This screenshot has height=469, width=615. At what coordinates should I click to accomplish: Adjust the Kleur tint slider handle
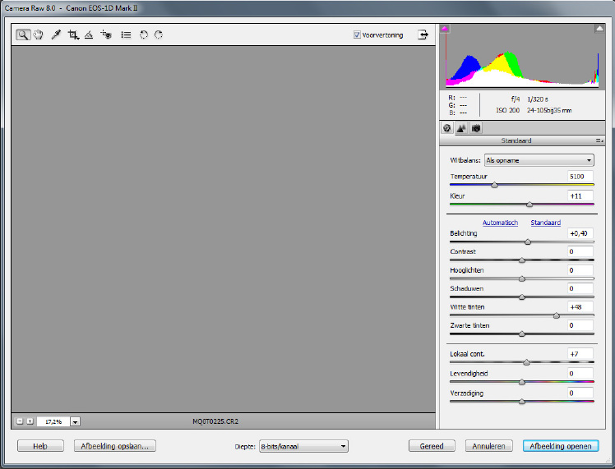tap(529, 205)
